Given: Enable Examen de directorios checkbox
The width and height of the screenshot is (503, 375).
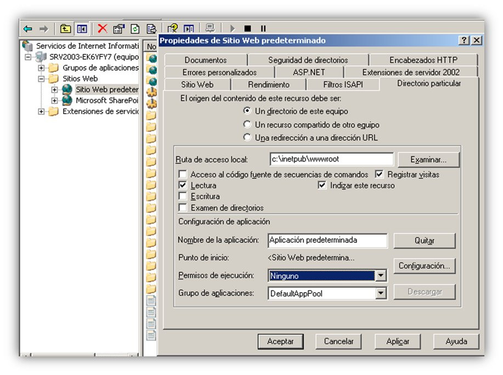Looking at the screenshot, I should point(183,208).
